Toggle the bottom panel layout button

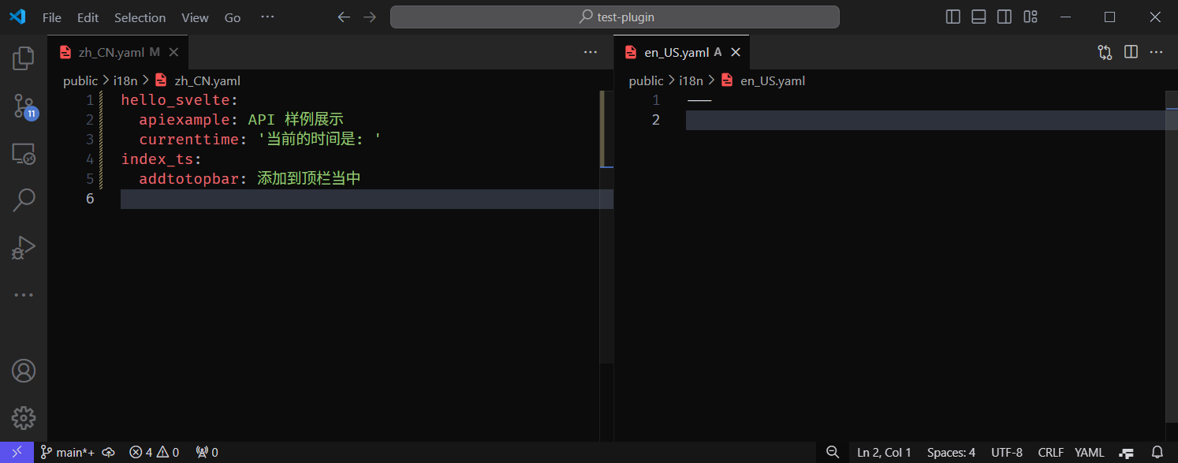pyautogui.click(x=979, y=17)
